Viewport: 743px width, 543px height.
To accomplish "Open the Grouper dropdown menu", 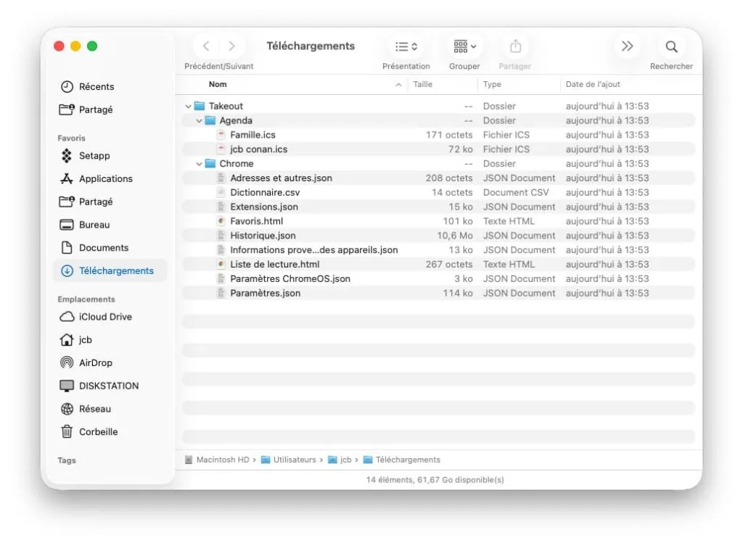I will [x=464, y=46].
